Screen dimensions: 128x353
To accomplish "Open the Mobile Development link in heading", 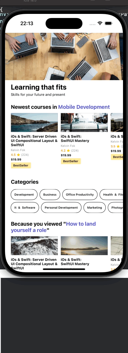I will point(84,107).
